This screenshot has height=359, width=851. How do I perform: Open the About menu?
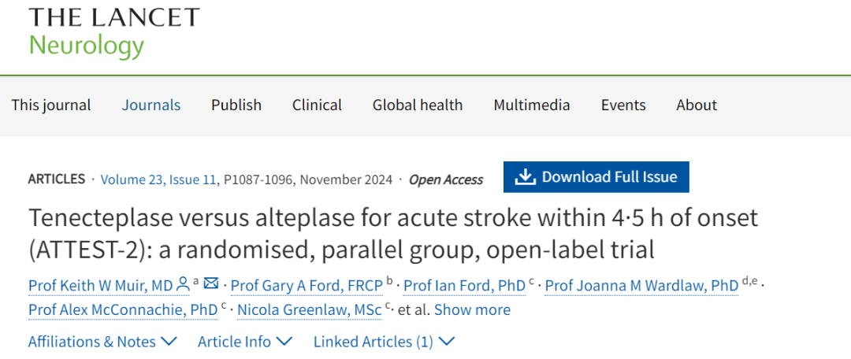pos(697,105)
